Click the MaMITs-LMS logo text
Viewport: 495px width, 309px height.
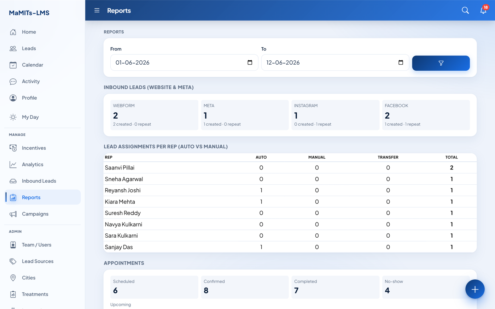point(29,13)
